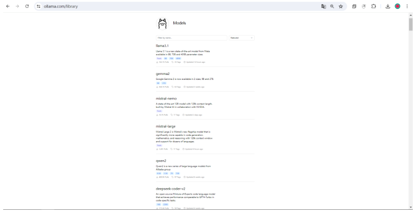
Task: Click the 405B size tag of llama3.1
Action: click(178, 59)
